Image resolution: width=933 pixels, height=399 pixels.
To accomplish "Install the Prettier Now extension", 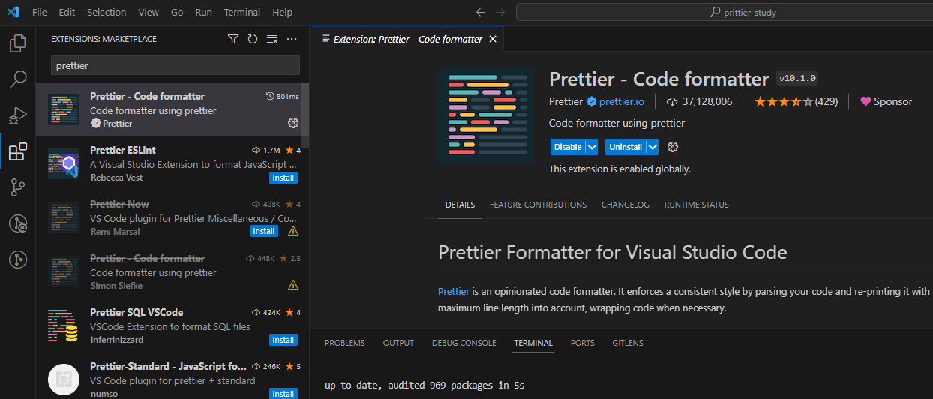I will point(263,231).
